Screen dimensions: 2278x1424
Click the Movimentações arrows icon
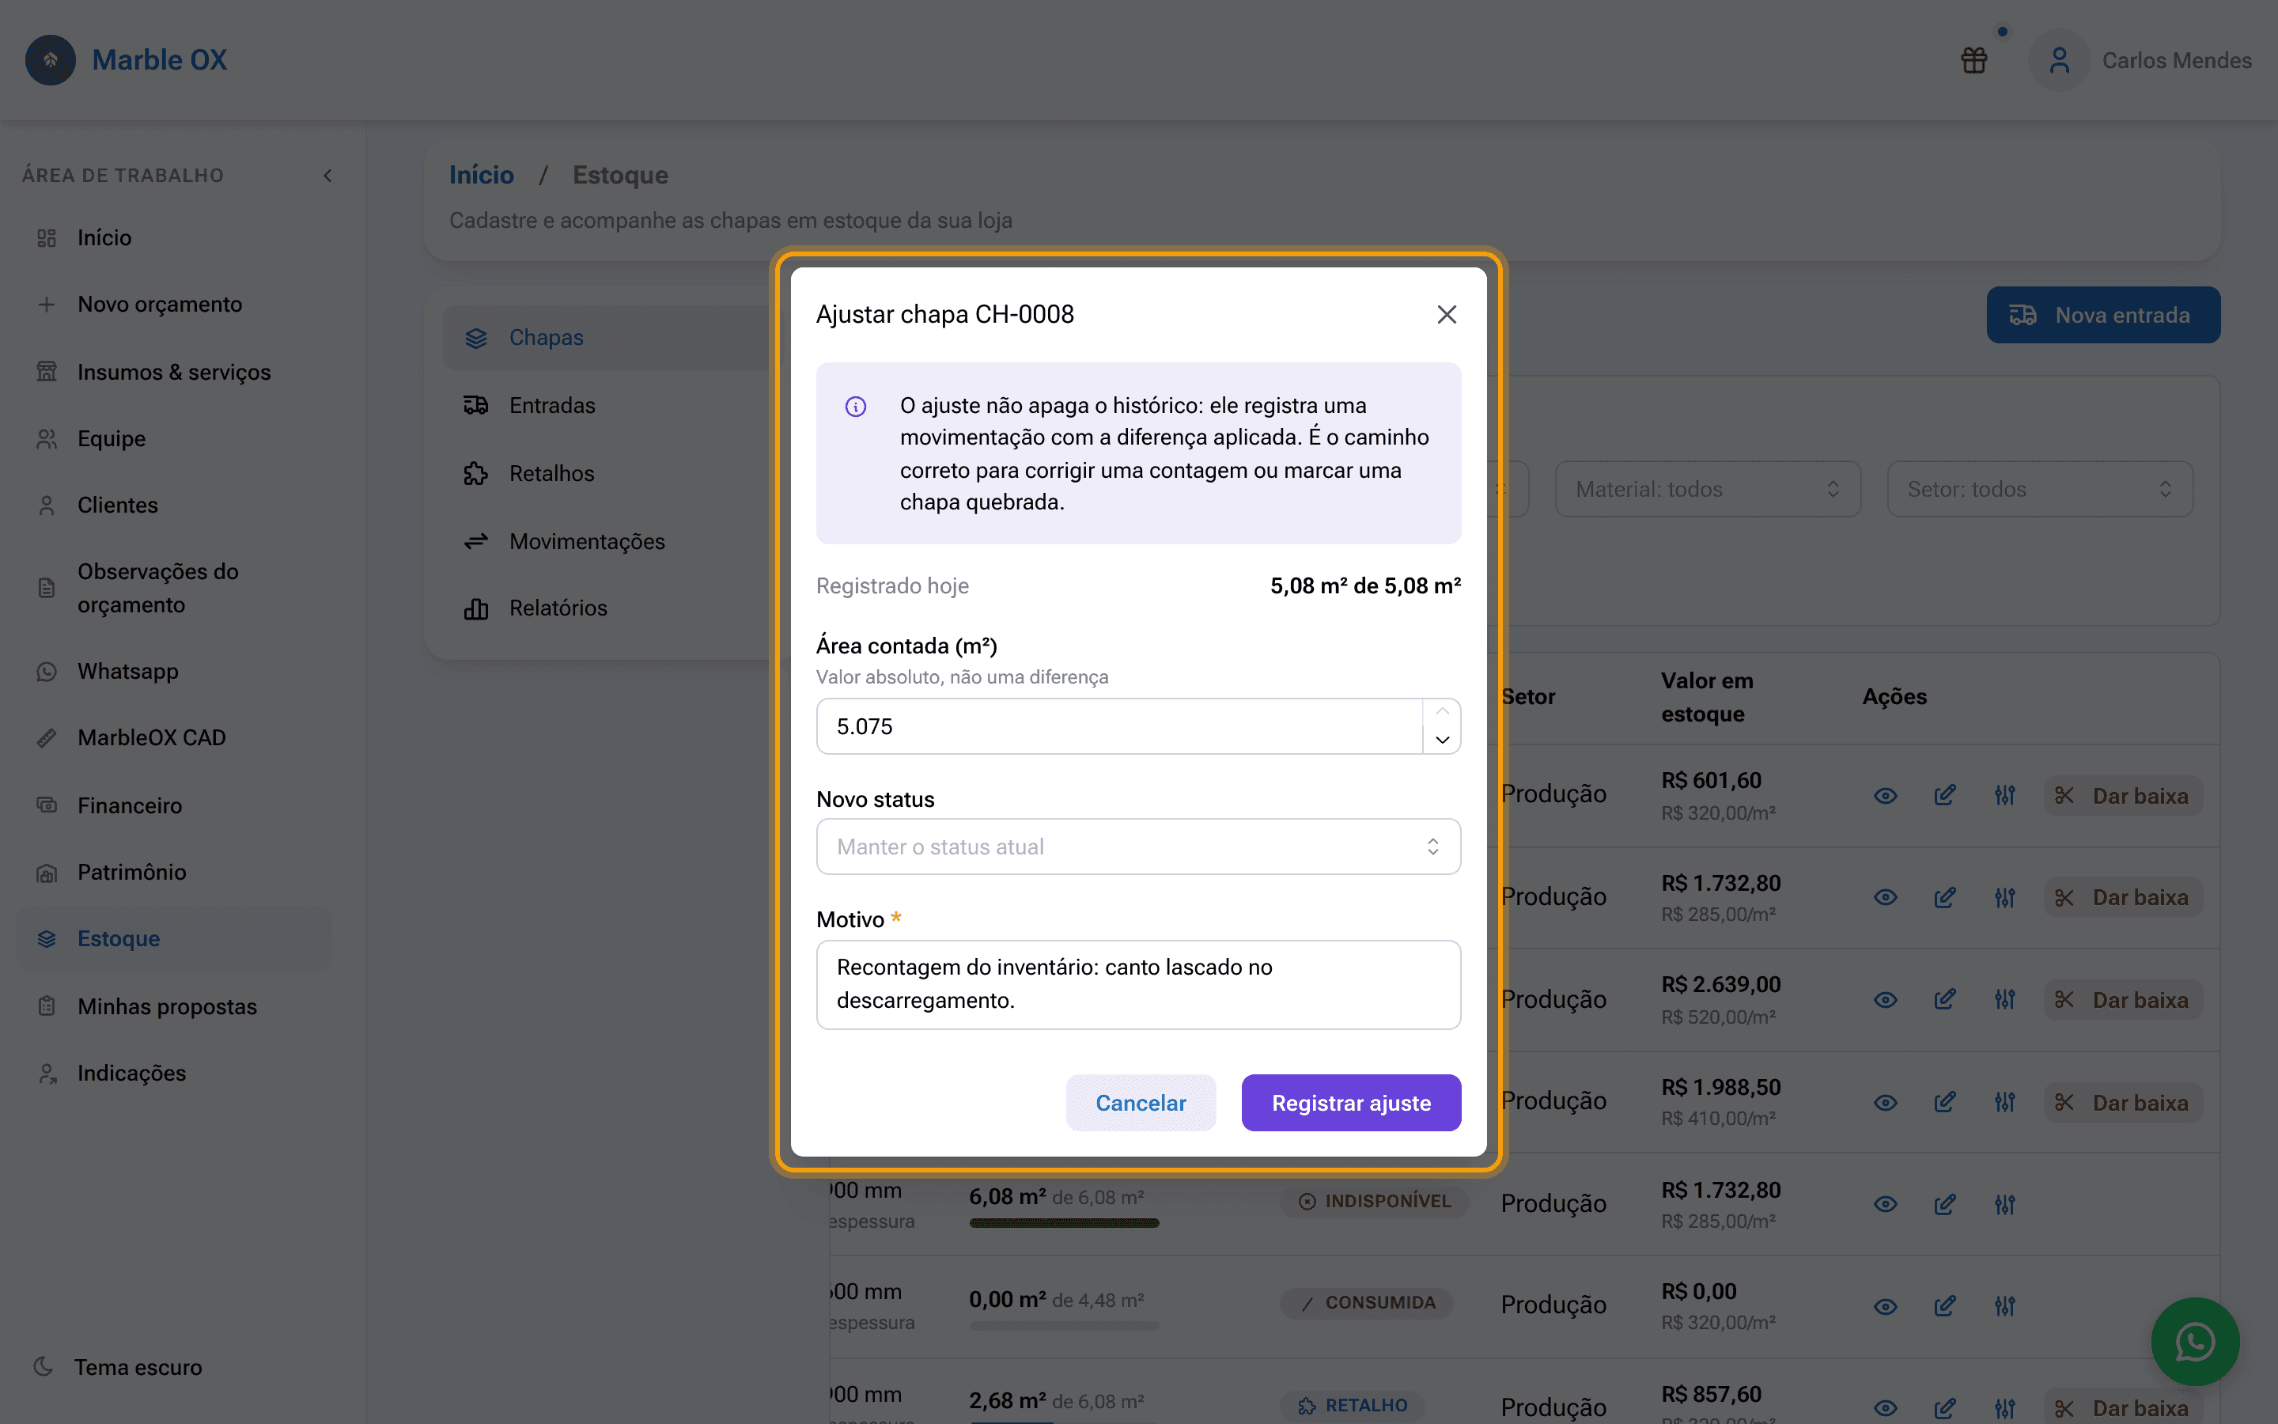(x=475, y=540)
